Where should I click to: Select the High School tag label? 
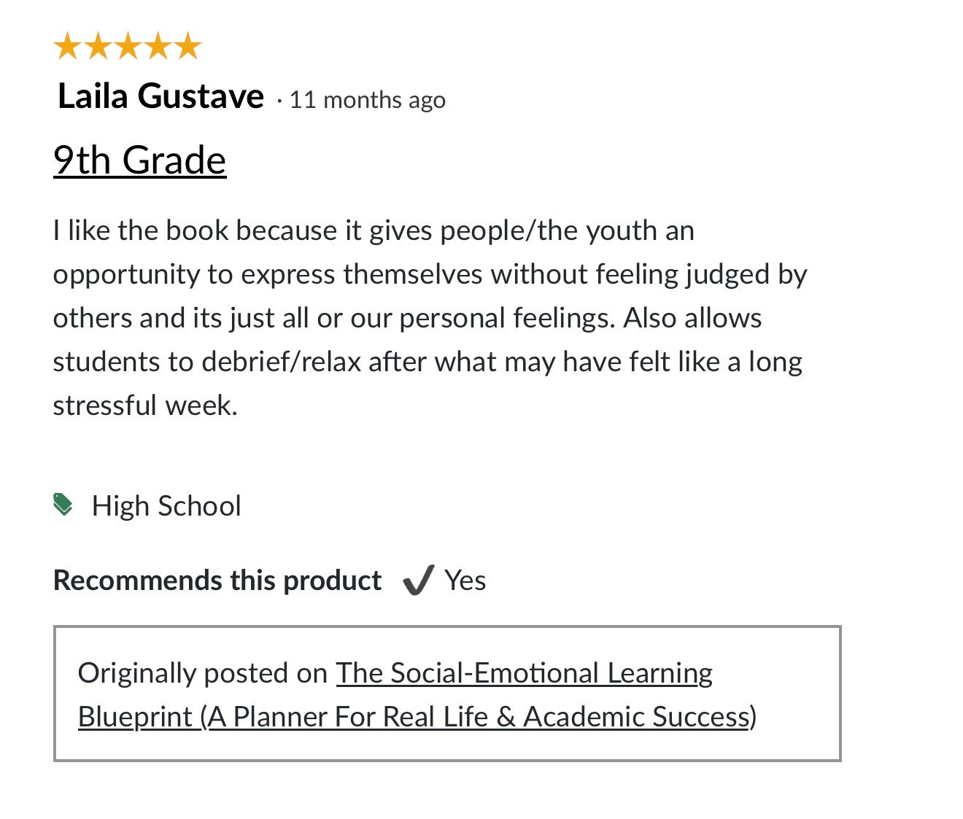[166, 505]
